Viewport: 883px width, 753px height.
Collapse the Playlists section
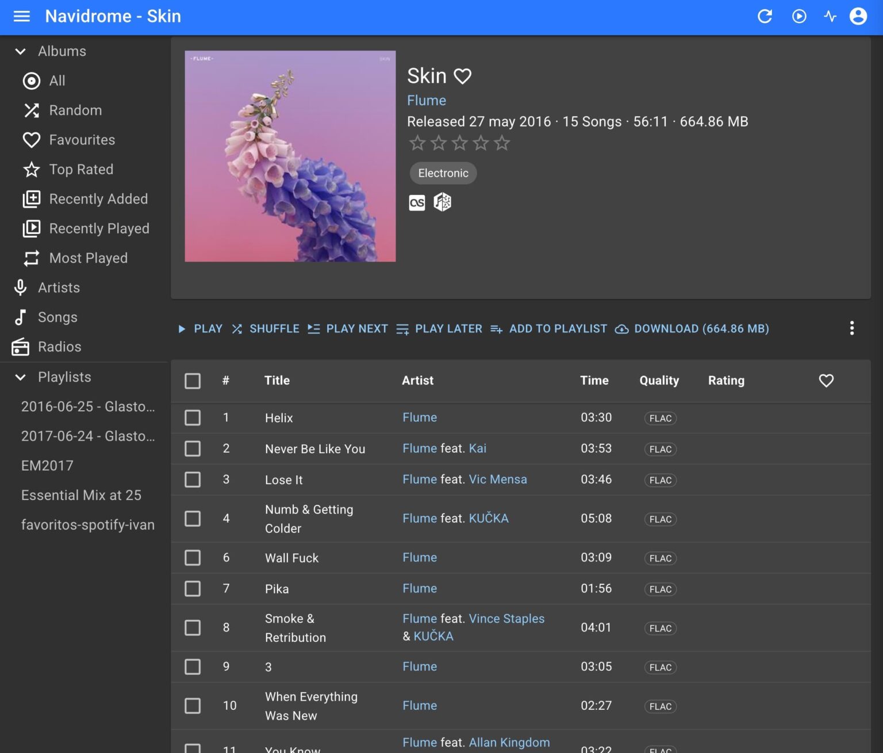21,377
